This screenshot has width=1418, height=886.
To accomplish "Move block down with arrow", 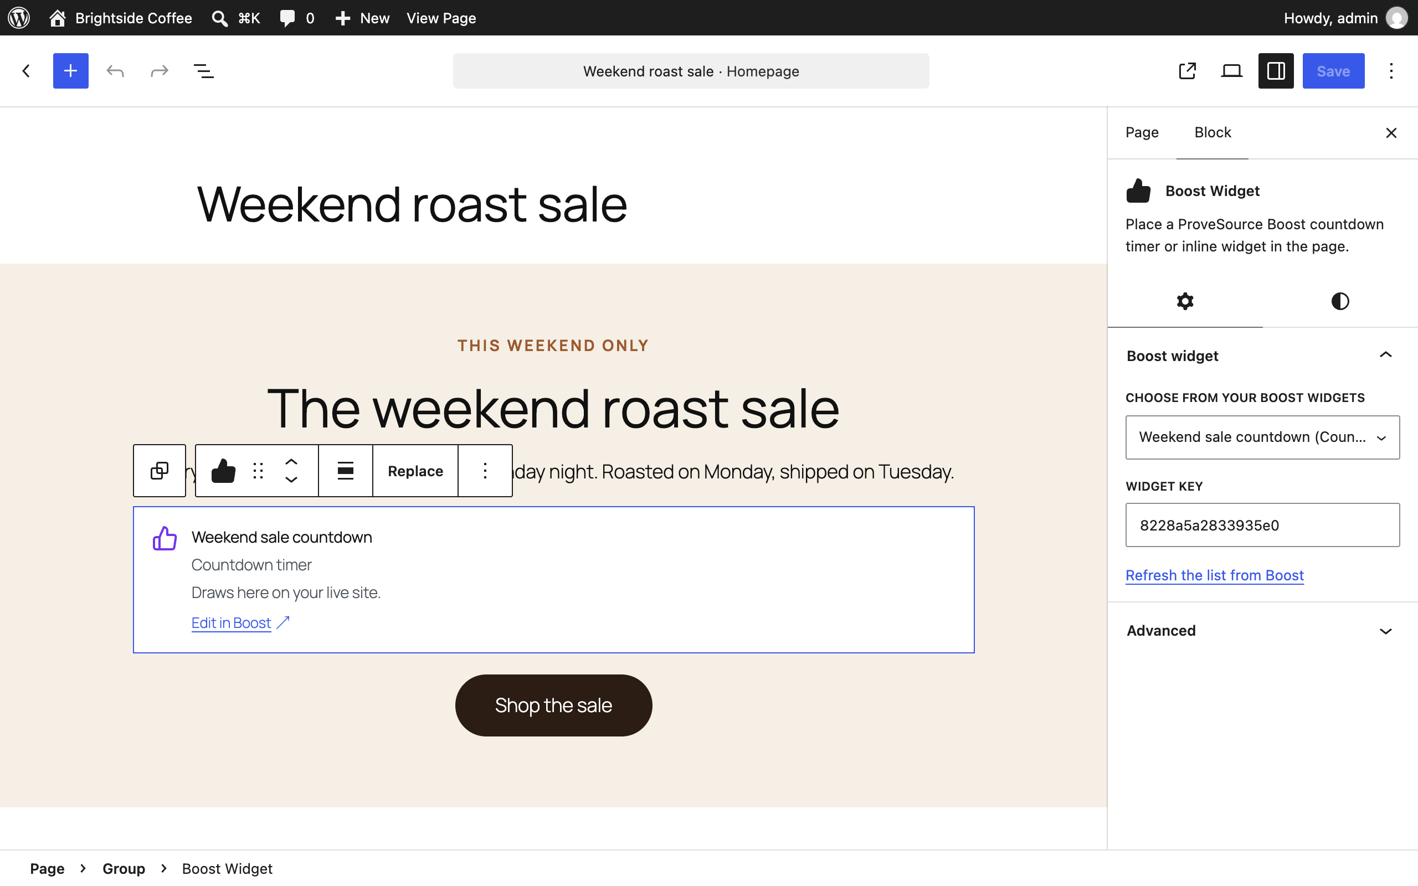I will [291, 480].
